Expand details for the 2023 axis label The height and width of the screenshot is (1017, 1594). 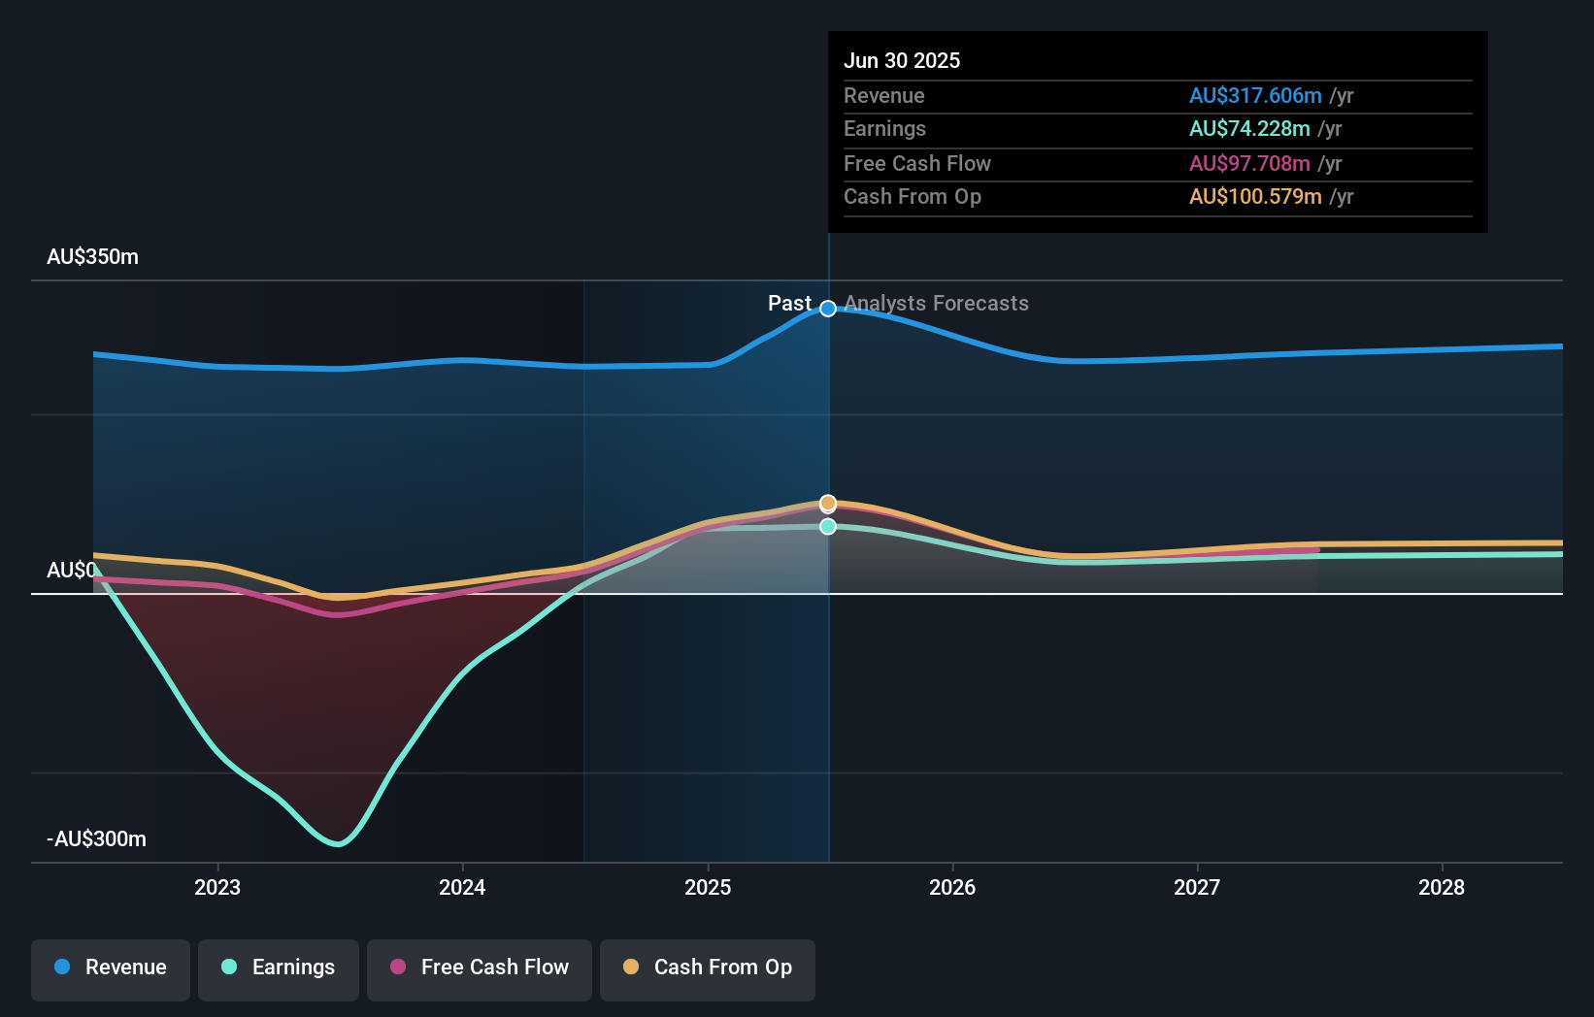(x=217, y=887)
